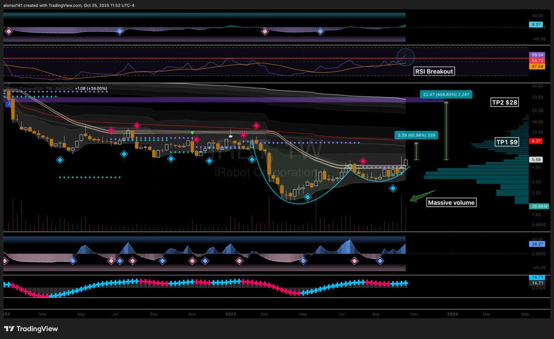The width and height of the screenshot is (554, 339).
Task: Click the 0.9000 price axis label
Action: click(x=538, y=225)
